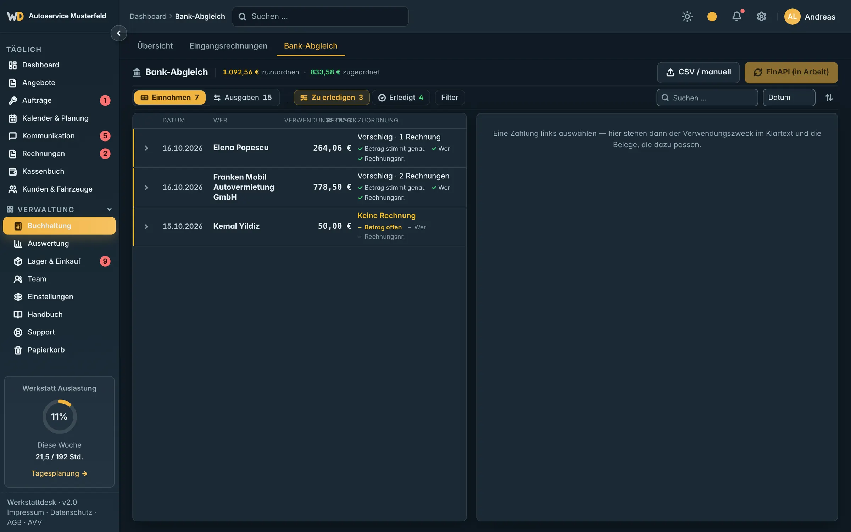The image size is (851, 532).
Task: Open Support in sidebar
Action: [x=59, y=332]
